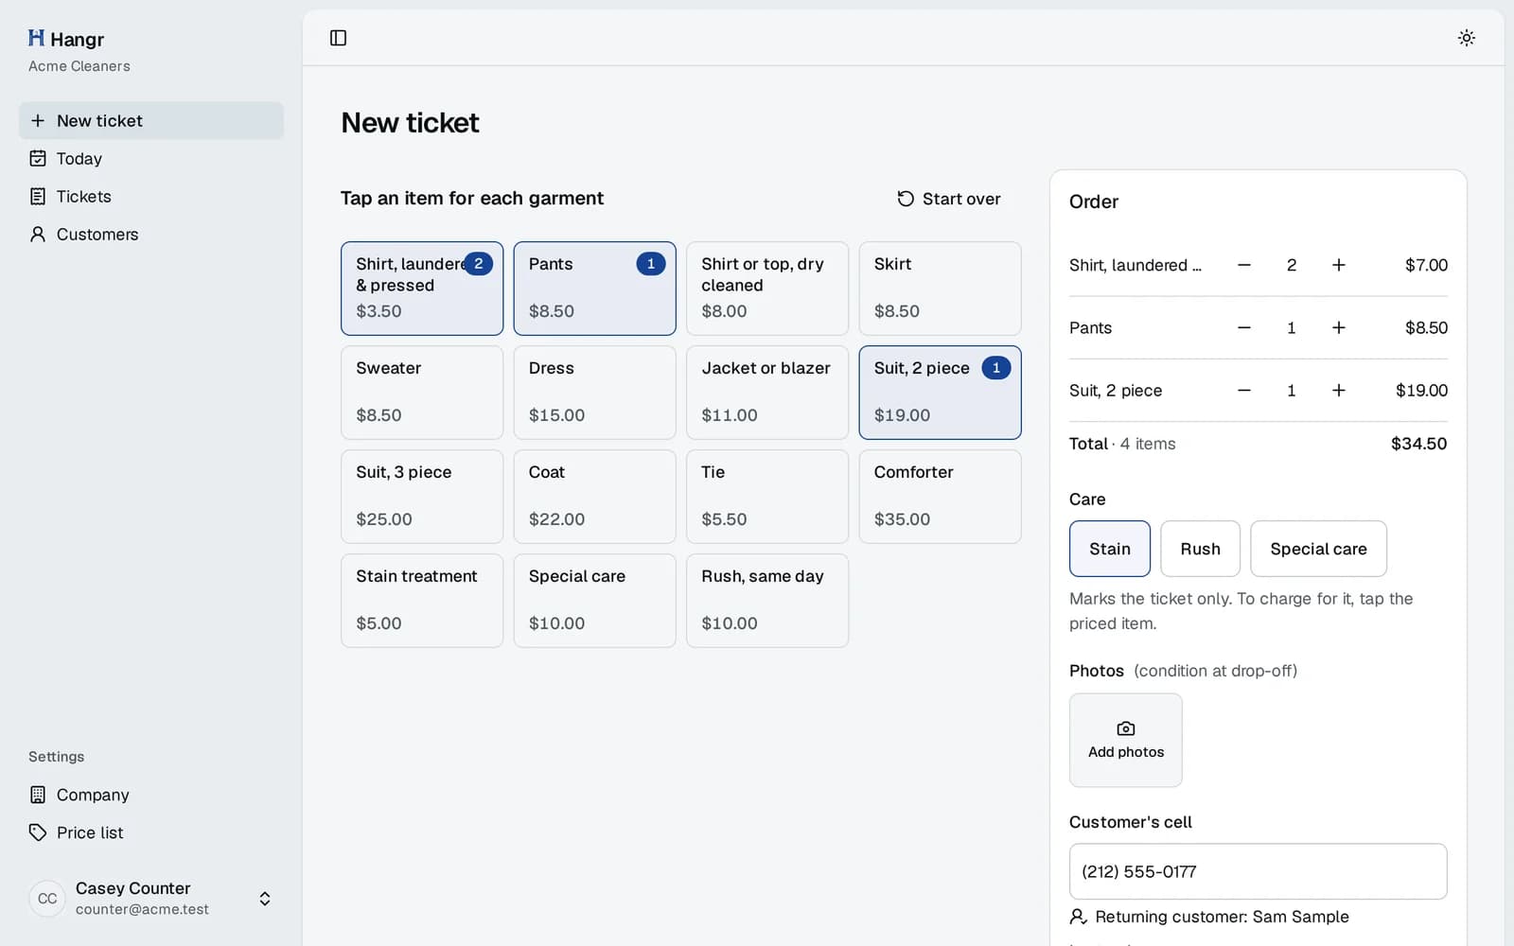The width and height of the screenshot is (1514, 946).
Task: Toggle the Special care option in Care
Action: (1318, 549)
